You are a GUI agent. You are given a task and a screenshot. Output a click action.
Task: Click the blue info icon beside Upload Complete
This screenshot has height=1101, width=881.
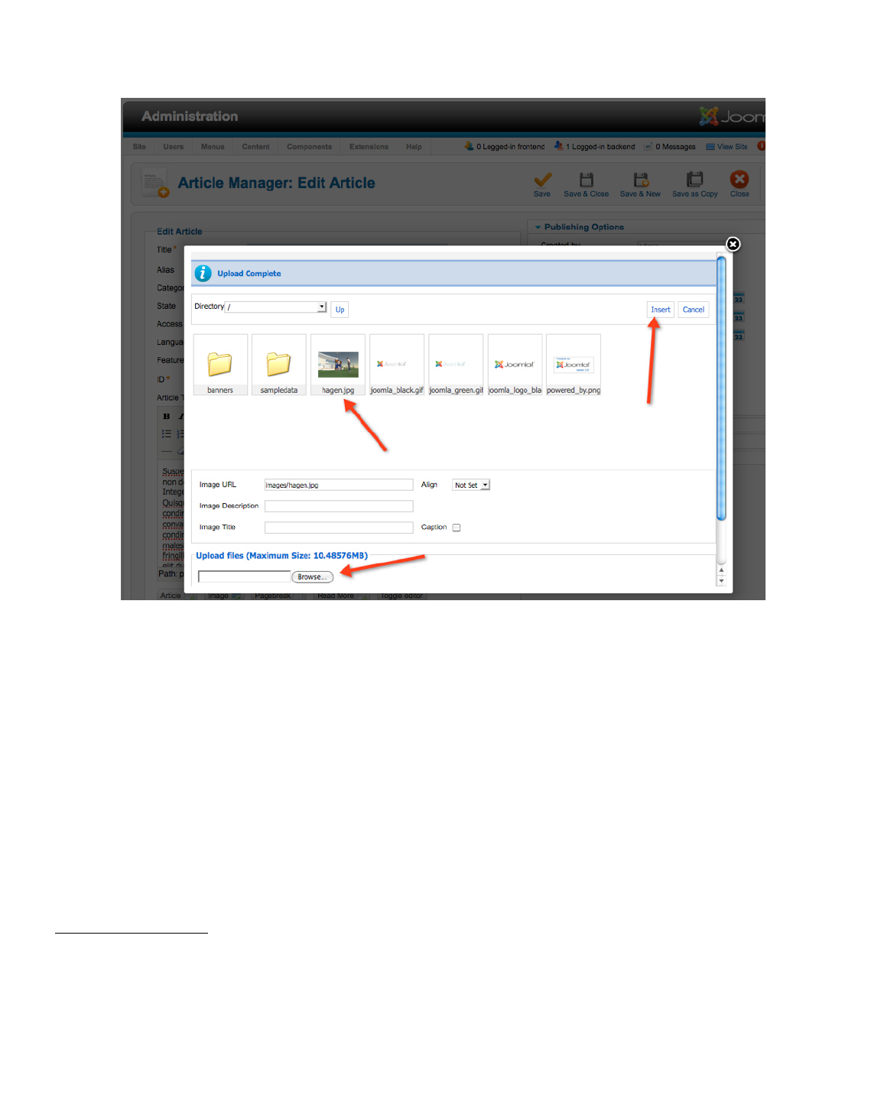(x=203, y=273)
